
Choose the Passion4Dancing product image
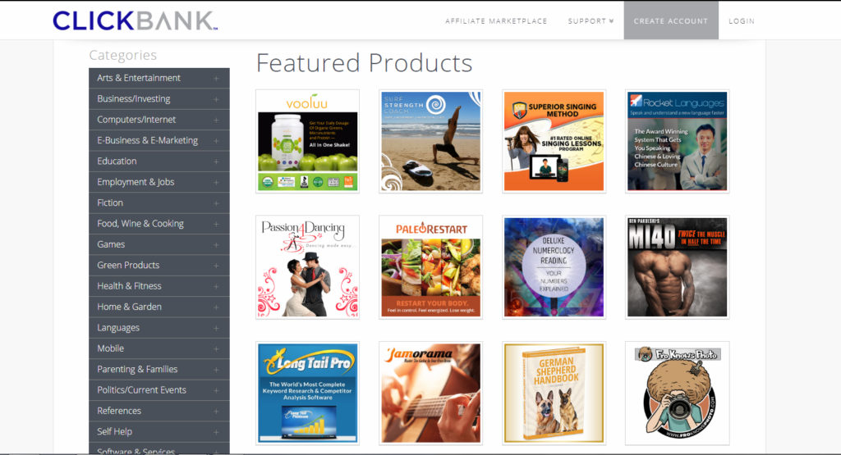click(307, 266)
